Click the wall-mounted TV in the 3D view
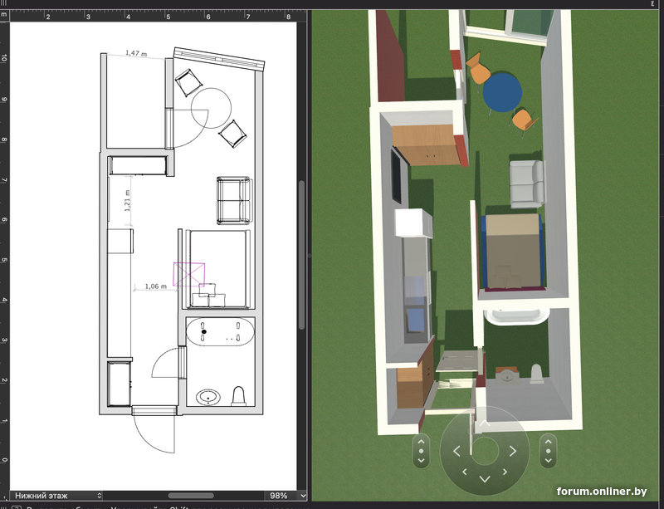Viewport: 664px width, 509px height. pyautogui.click(x=398, y=175)
